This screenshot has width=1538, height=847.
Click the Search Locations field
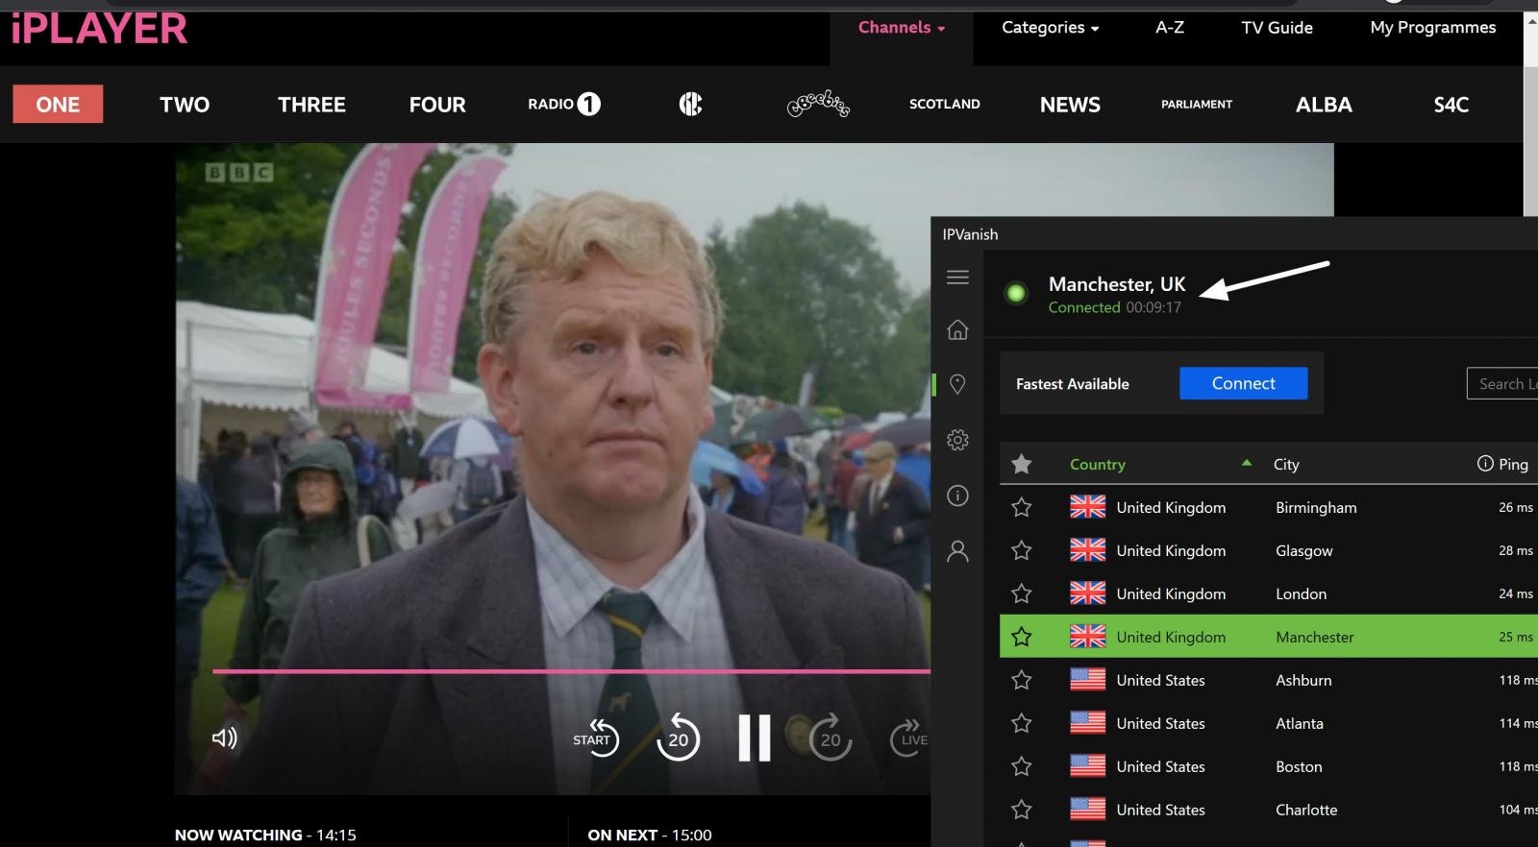[x=1502, y=383]
